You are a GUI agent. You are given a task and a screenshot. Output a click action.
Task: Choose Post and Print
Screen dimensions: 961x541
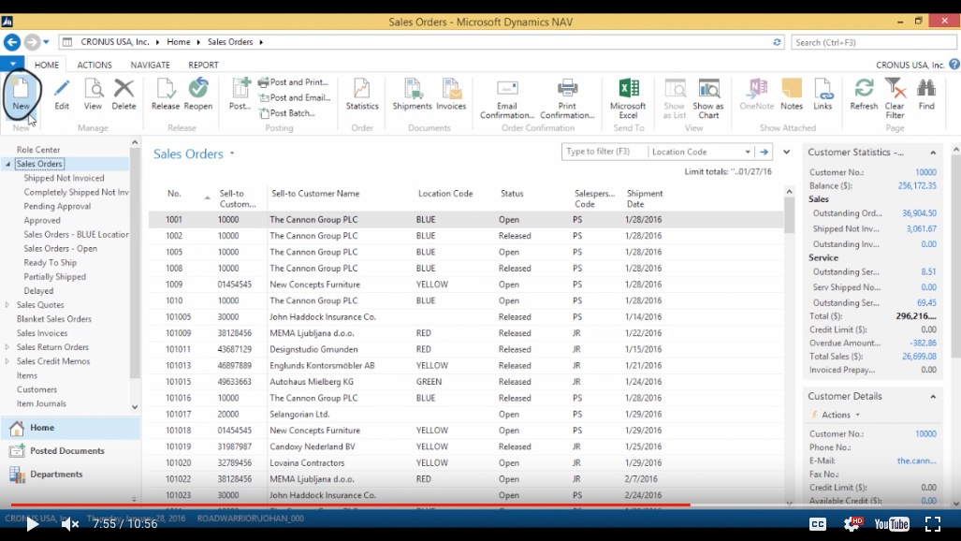click(x=293, y=82)
